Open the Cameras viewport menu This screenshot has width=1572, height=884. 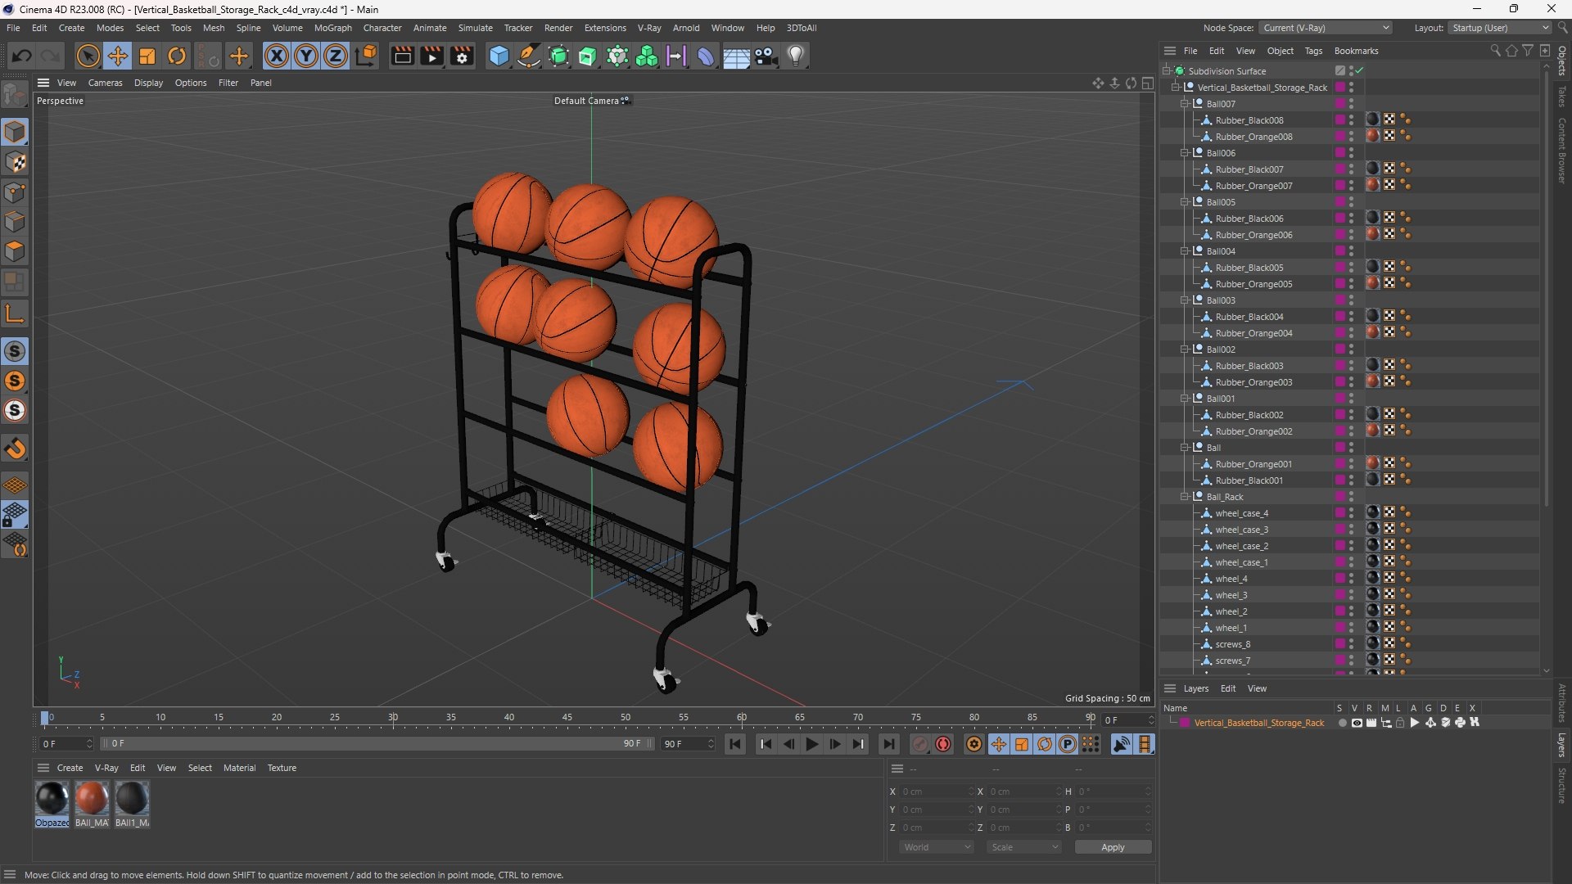point(105,83)
